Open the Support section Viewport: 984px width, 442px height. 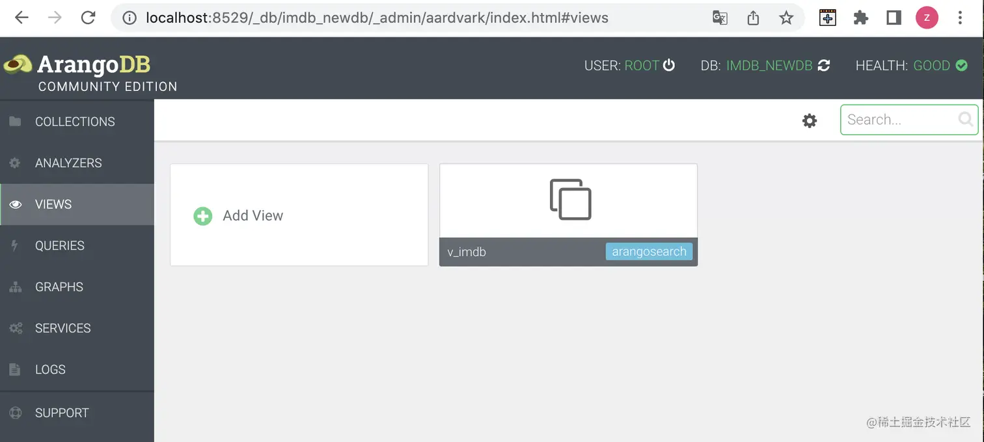pyautogui.click(x=77, y=413)
